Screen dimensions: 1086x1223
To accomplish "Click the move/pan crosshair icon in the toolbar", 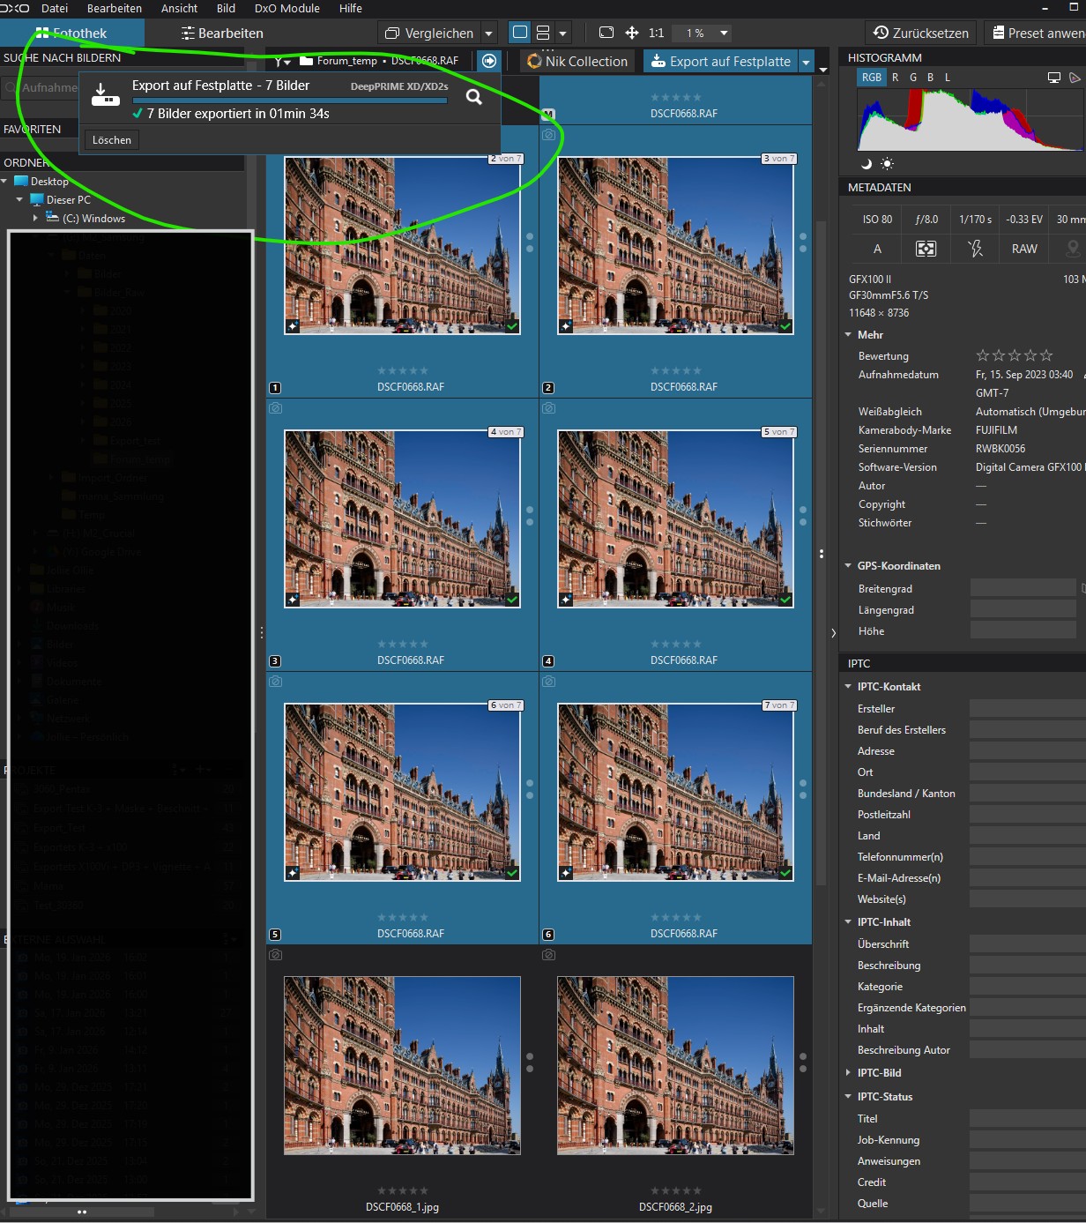I will tap(632, 33).
